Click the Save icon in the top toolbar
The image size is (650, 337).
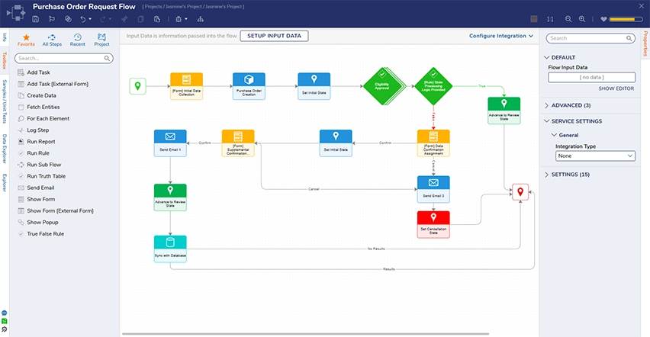37,18
